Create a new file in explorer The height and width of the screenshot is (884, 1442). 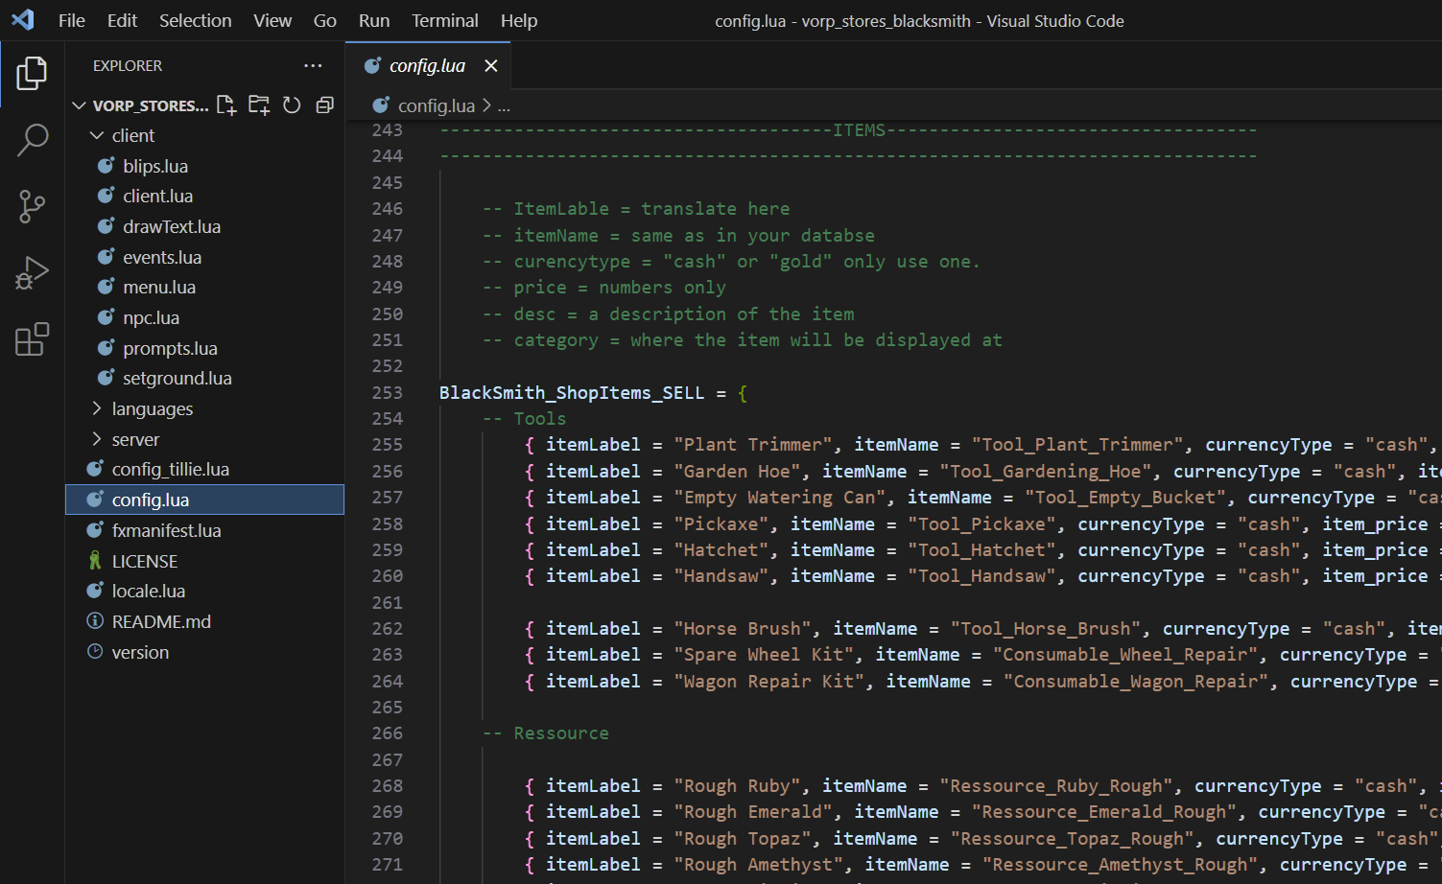pyautogui.click(x=226, y=105)
